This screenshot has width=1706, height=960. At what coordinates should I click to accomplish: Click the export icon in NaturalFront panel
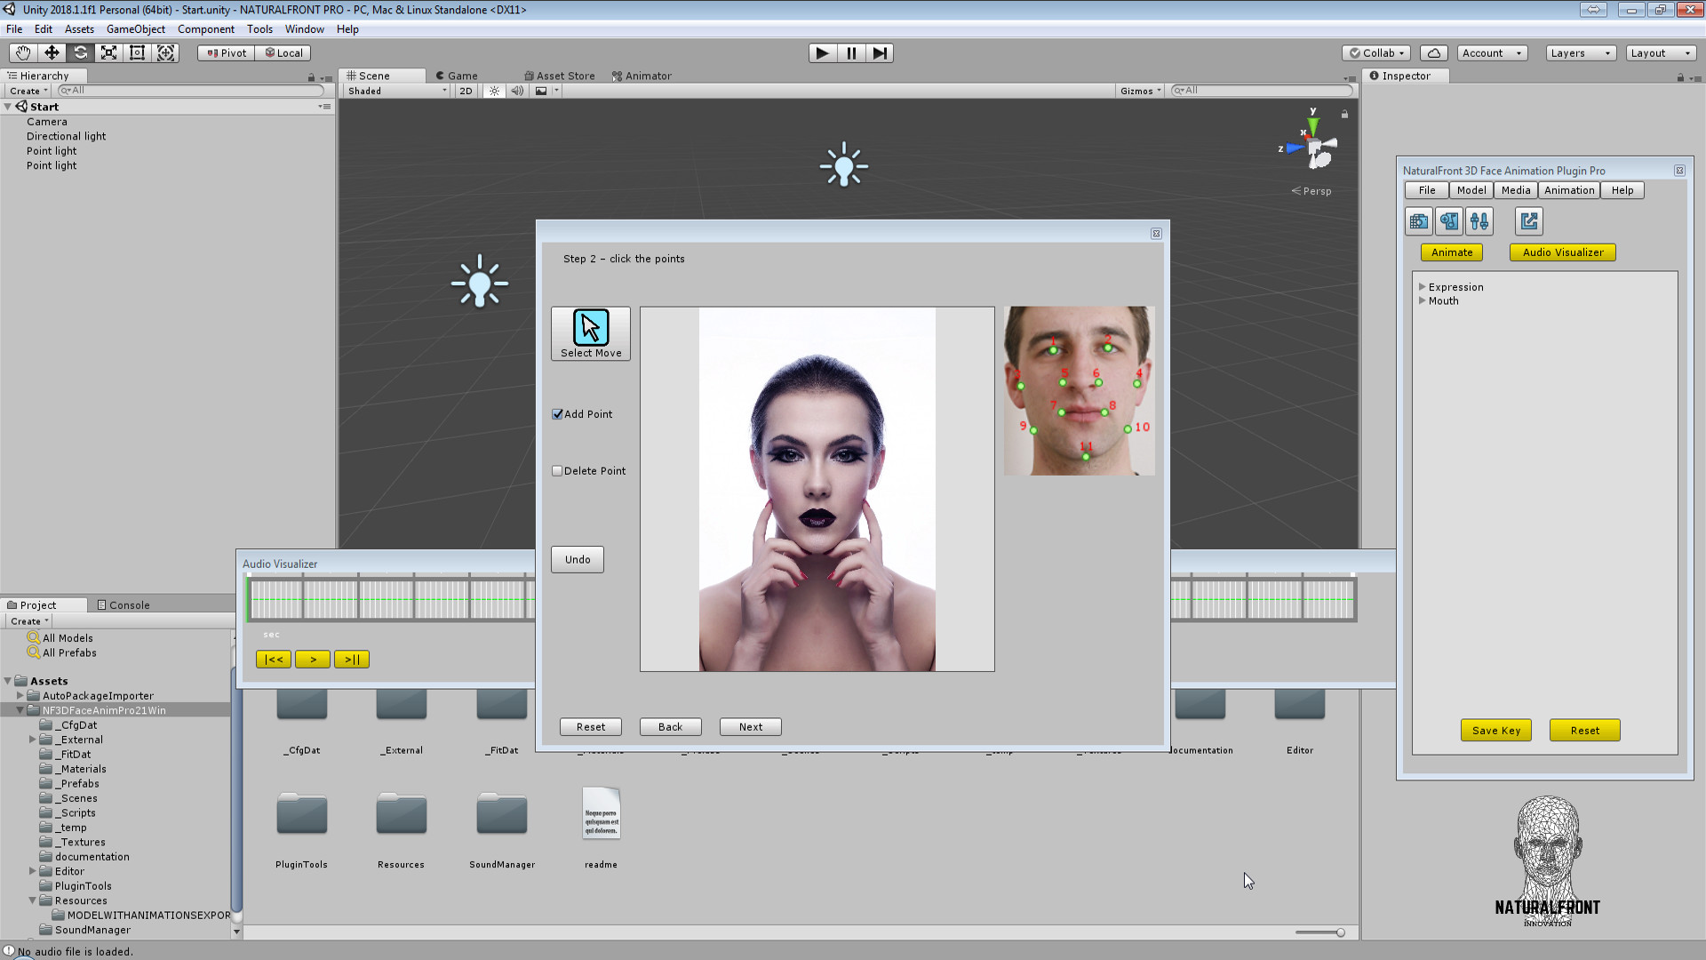coord(1527,220)
